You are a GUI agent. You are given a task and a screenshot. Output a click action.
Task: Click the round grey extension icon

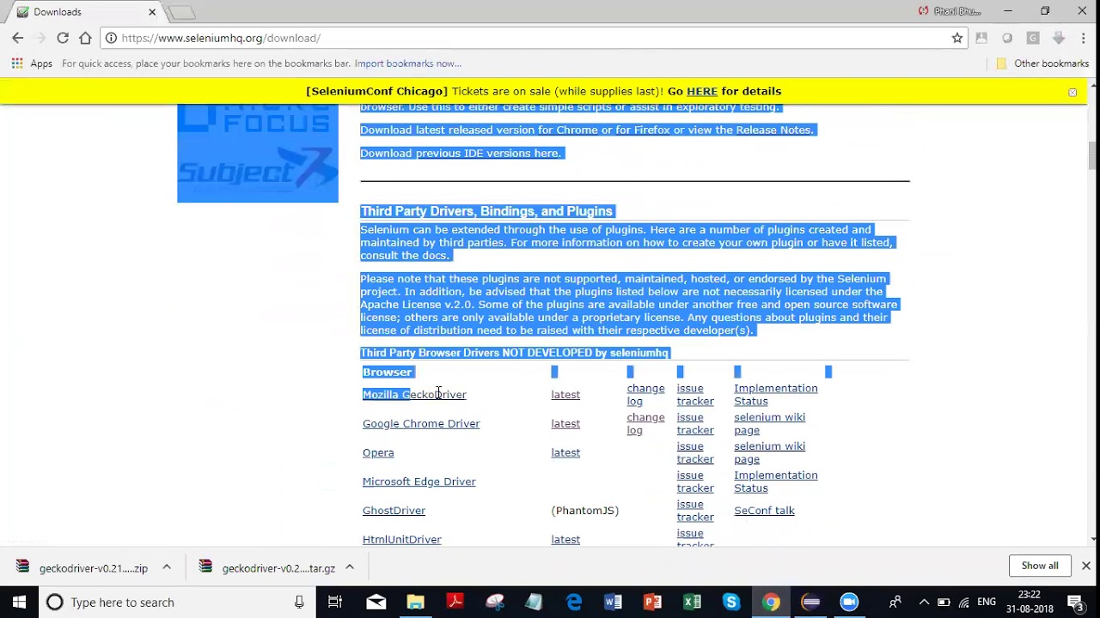(x=1007, y=38)
